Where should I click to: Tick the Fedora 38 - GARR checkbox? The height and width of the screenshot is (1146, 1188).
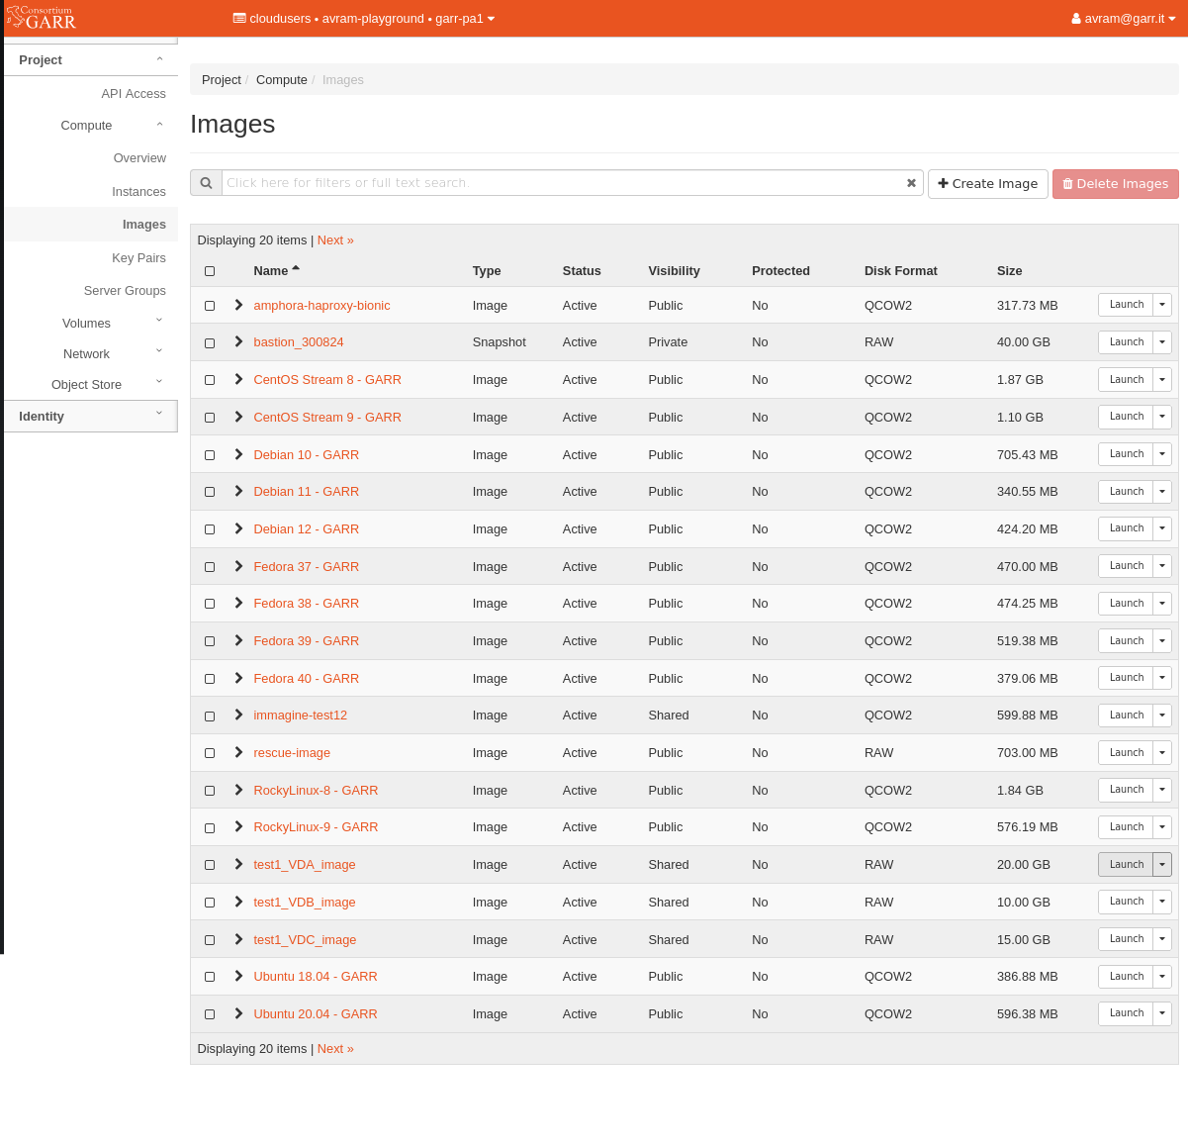click(x=210, y=604)
